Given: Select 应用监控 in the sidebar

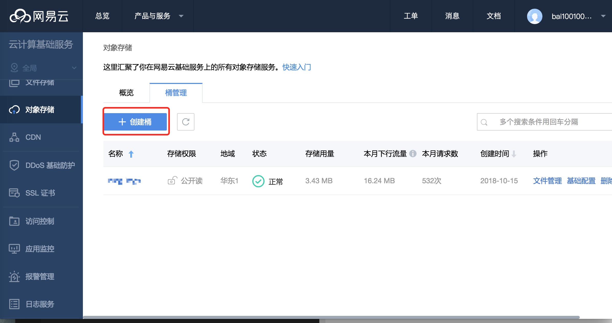Looking at the screenshot, I should pos(41,249).
